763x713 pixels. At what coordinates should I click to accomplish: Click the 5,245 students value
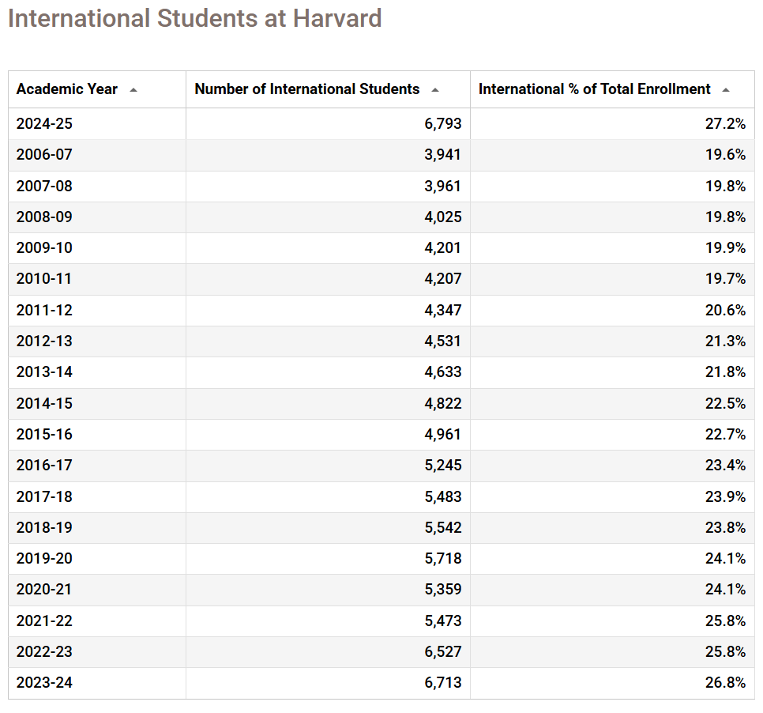point(443,465)
